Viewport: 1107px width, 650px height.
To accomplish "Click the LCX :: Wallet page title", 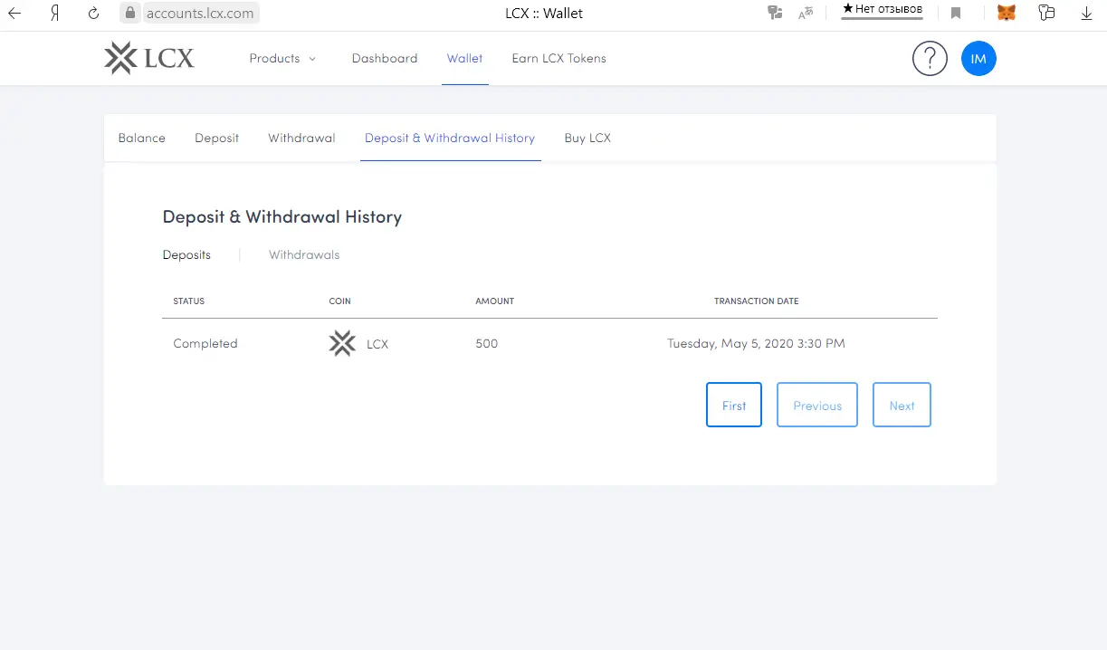I will pyautogui.click(x=544, y=14).
